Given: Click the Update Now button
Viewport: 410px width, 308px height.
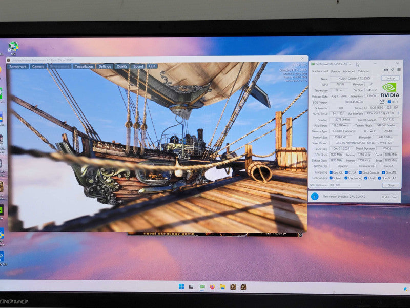Looking at the screenshot, I should tap(389, 197).
